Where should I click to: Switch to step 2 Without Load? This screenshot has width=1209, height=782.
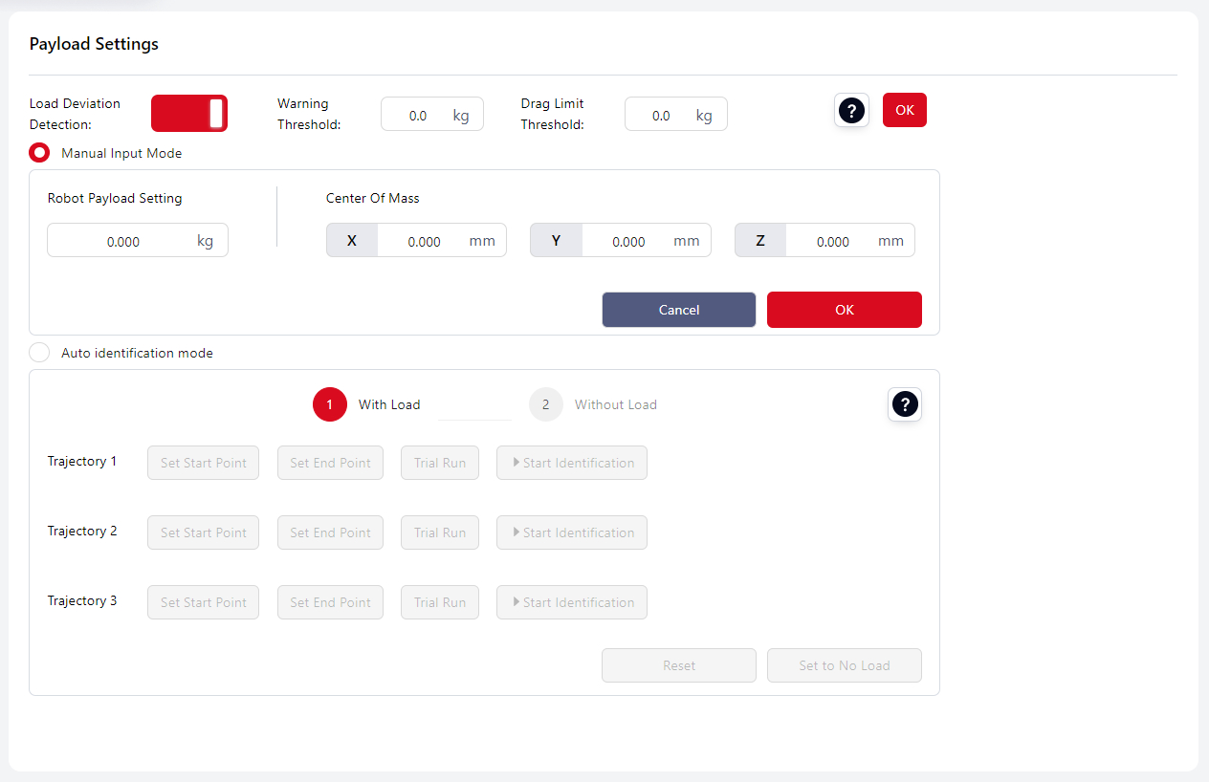(546, 404)
